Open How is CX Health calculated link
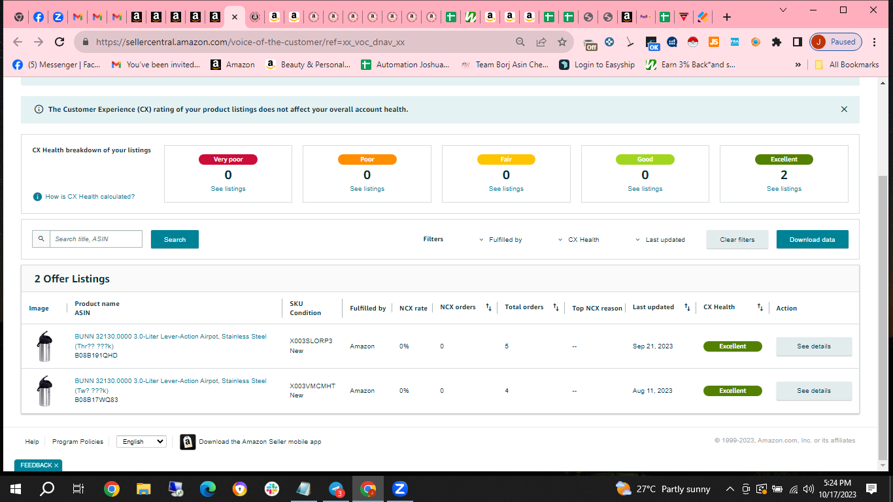Image resolution: width=893 pixels, height=502 pixels. 90,197
